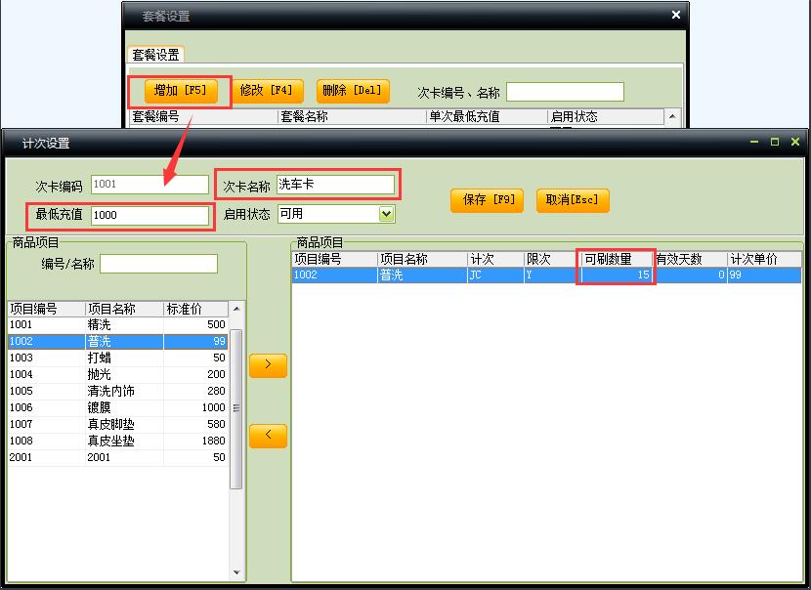Close the 计次设置 window
Image resolution: width=811 pixels, height=590 pixels.
[x=795, y=142]
